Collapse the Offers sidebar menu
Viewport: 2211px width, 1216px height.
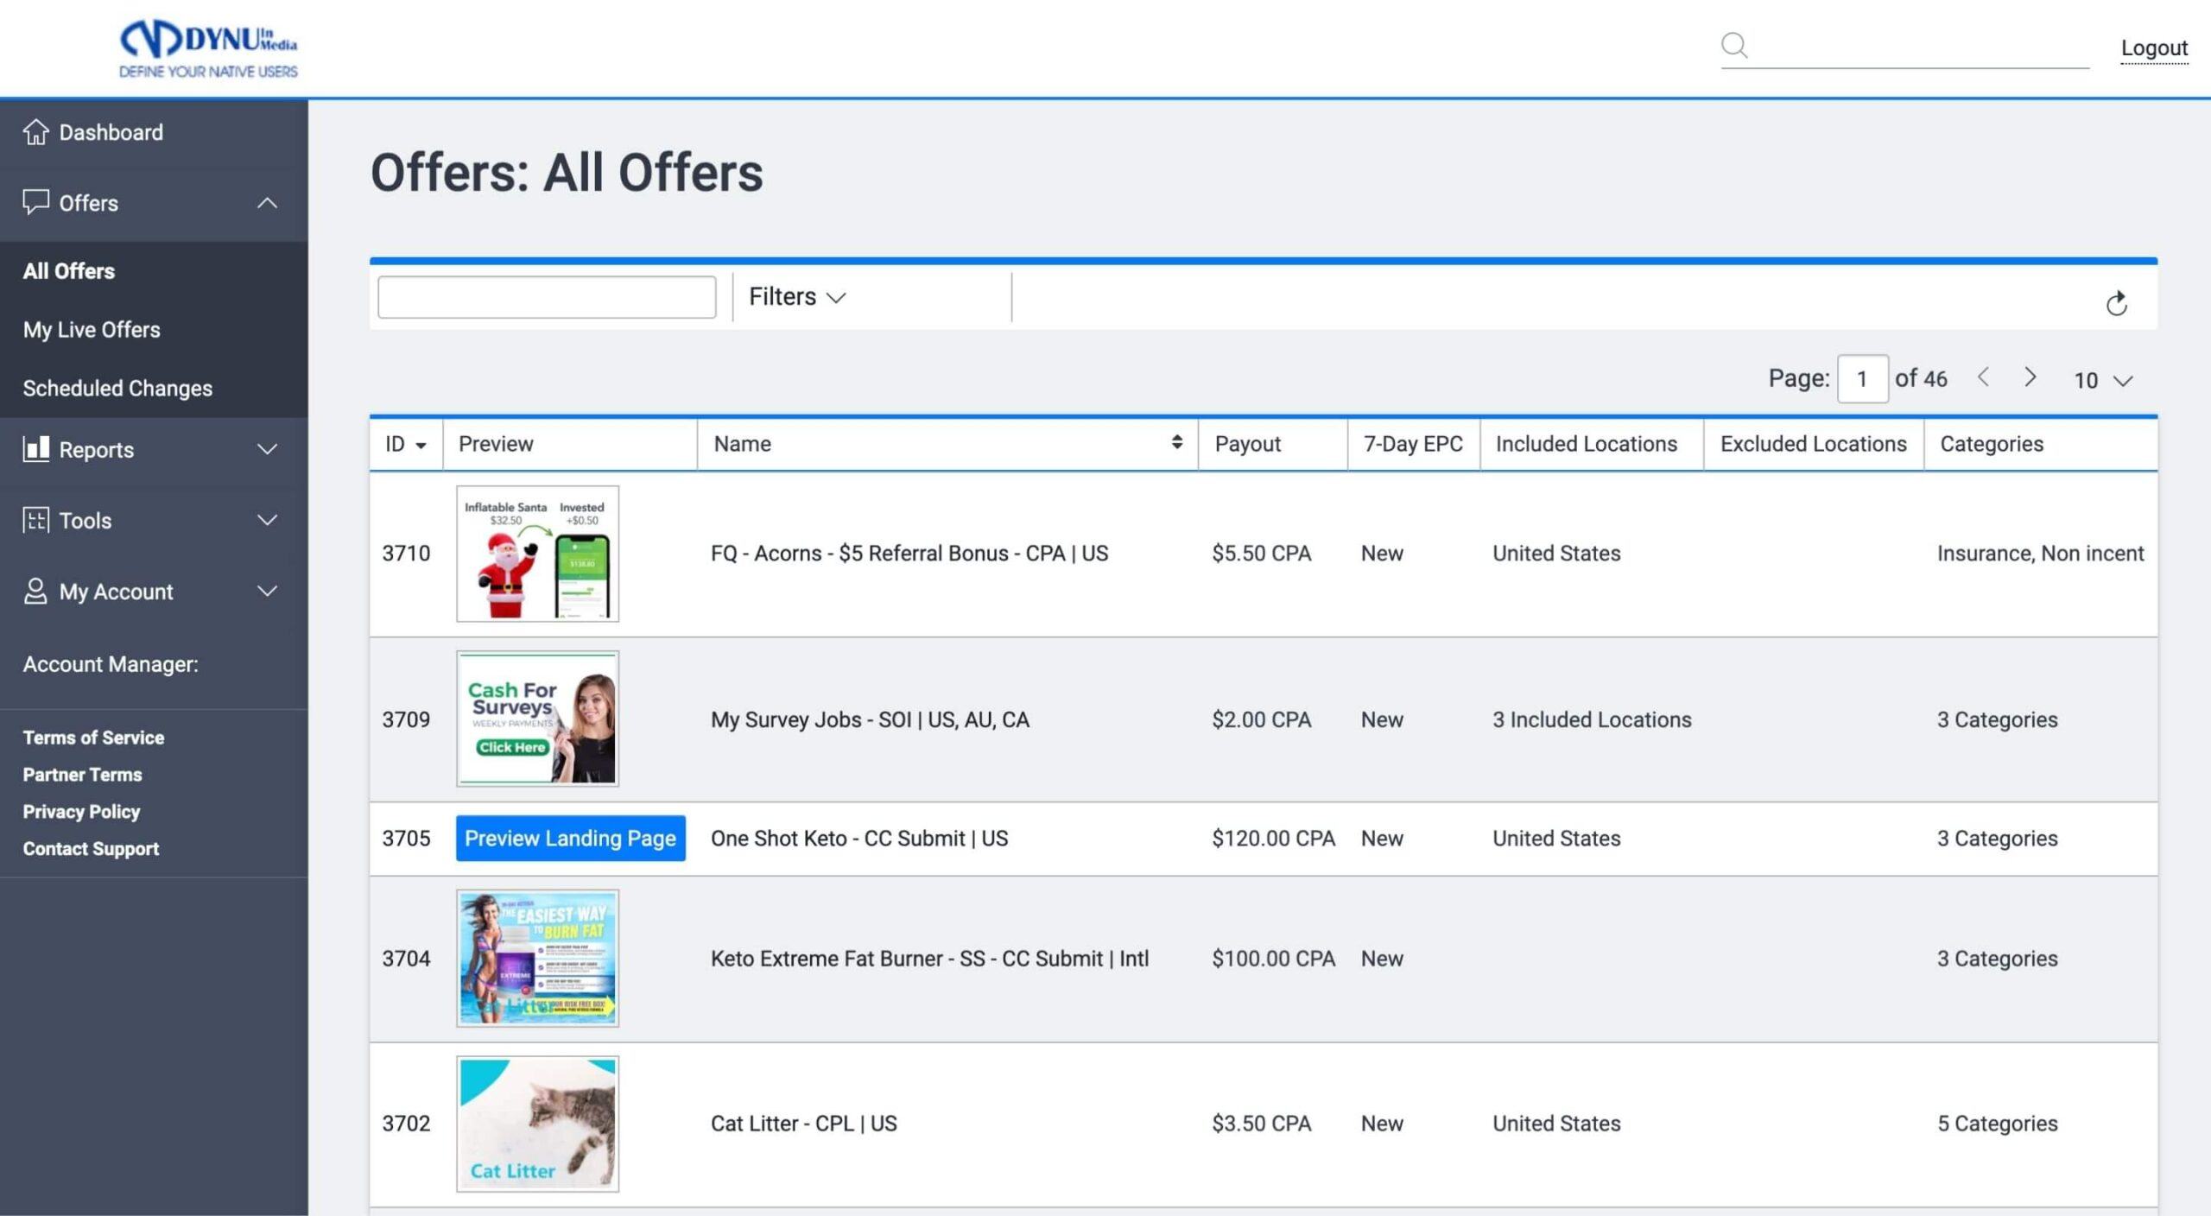click(x=267, y=203)
